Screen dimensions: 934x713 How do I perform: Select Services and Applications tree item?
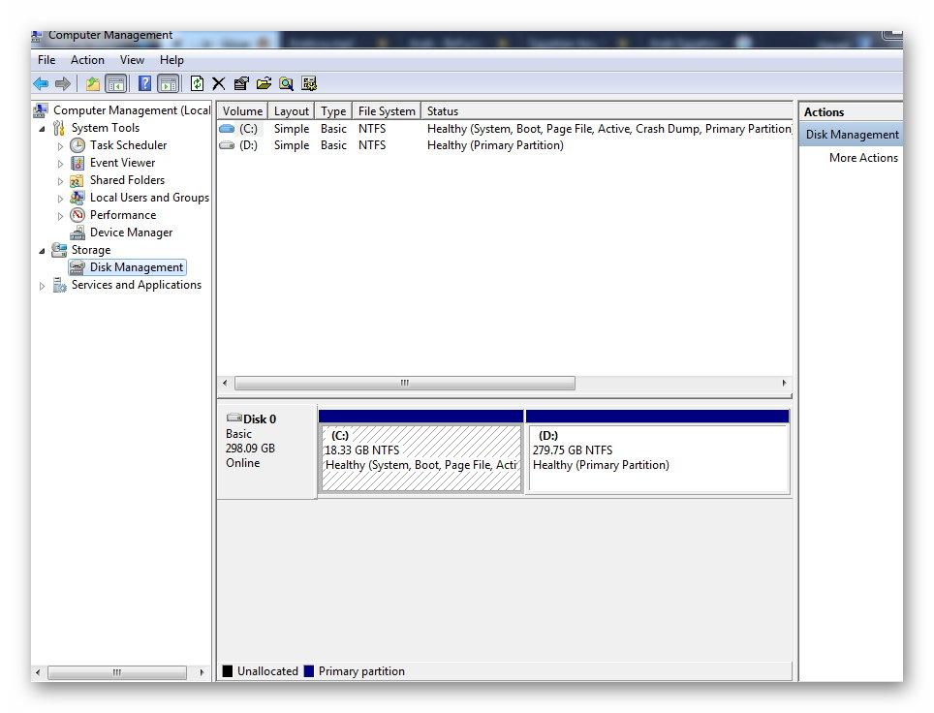137,285
